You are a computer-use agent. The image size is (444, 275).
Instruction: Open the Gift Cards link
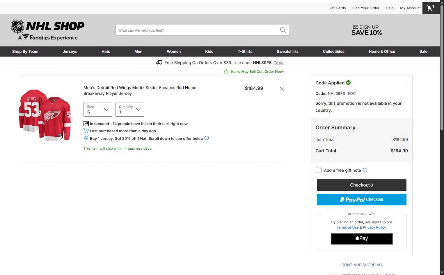(337, 8)
